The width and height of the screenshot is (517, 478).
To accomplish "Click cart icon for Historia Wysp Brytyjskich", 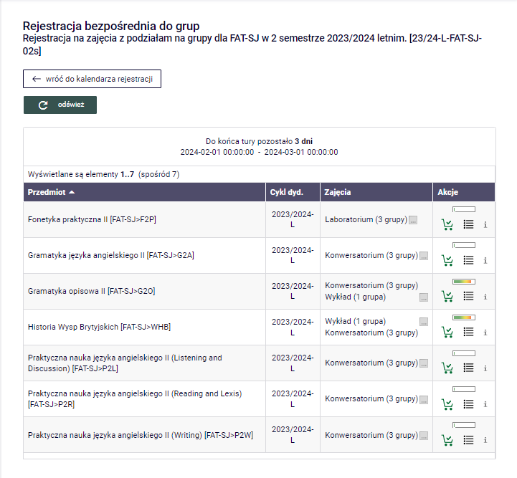I will point(447,332).
